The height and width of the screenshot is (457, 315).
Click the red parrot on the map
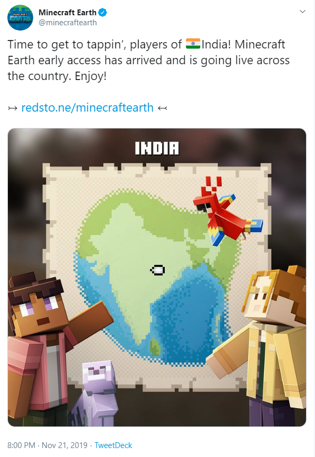point(228,213)
